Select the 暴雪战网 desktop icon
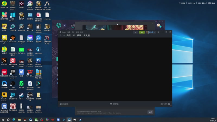 click(39, 39)
